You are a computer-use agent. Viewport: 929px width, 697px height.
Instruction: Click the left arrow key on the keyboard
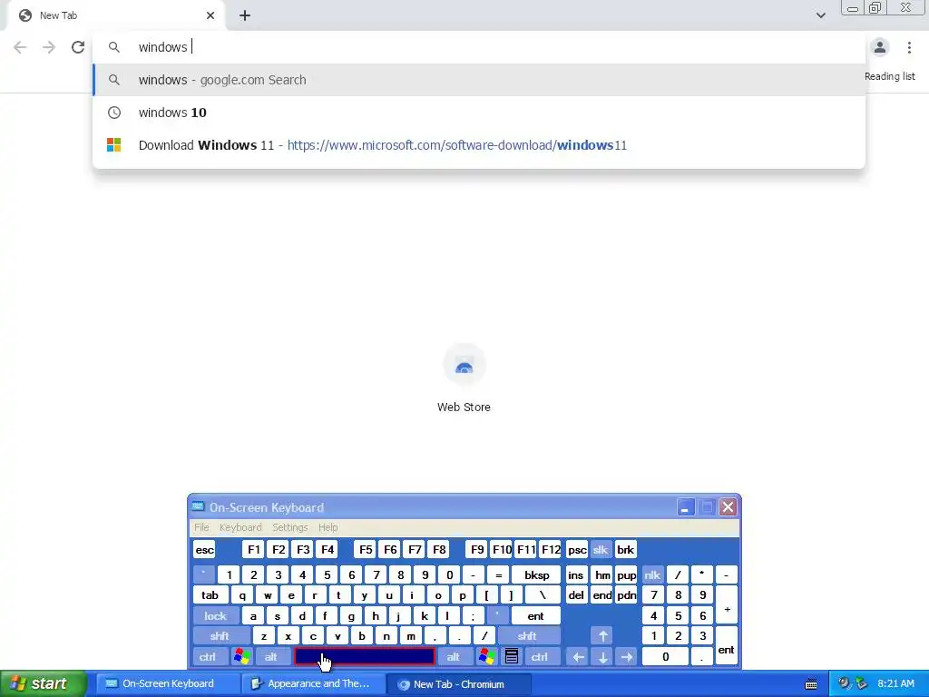pyautogui.click(x=578, y=657)
